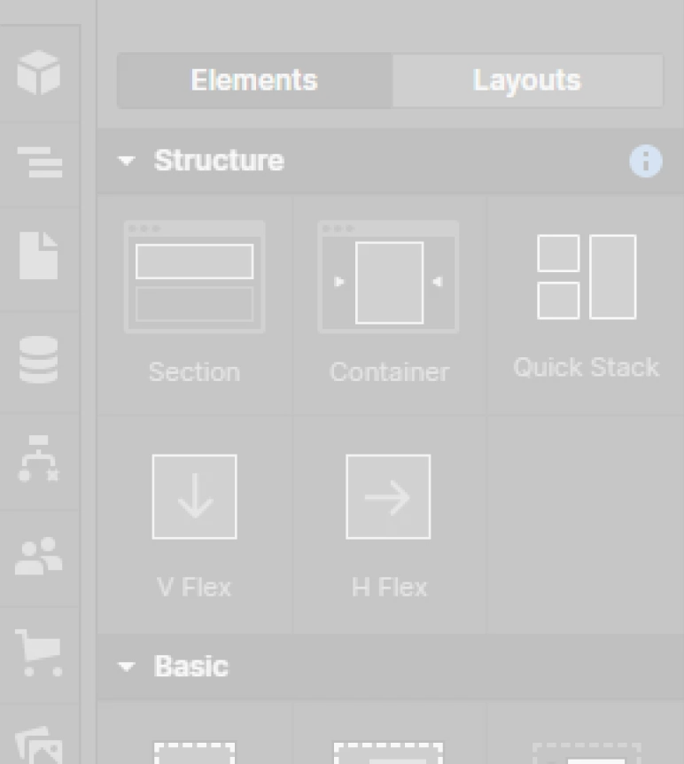684x764 pixels.
Task: Open the CMS database icon
Action: [x=39, y=360]
